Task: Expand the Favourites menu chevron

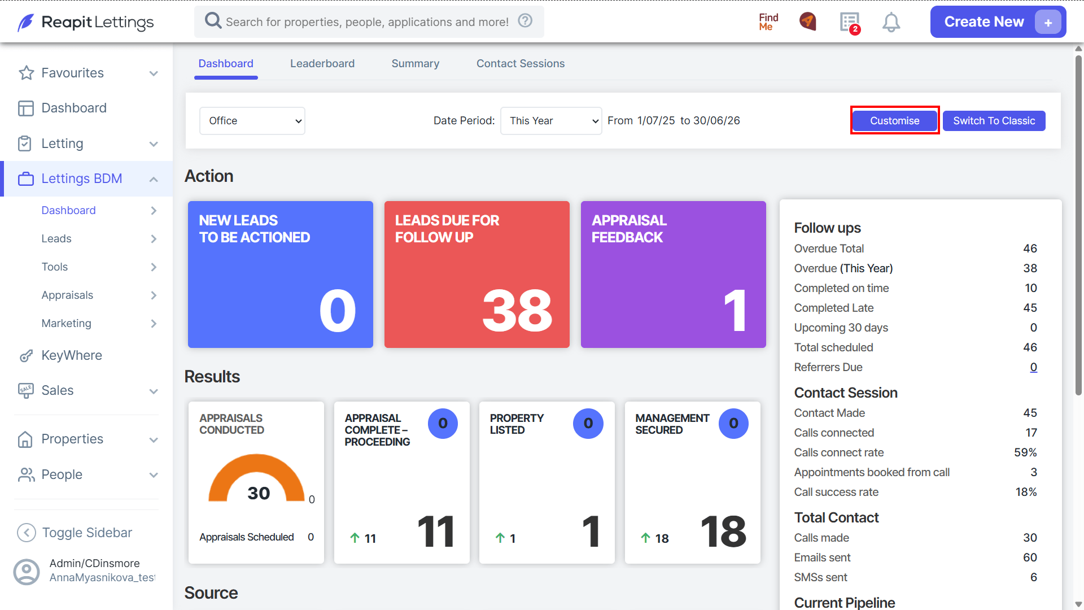Action: point(154,73)
